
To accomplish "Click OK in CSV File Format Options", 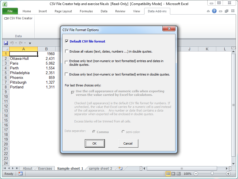I will (x=95, y=143).
